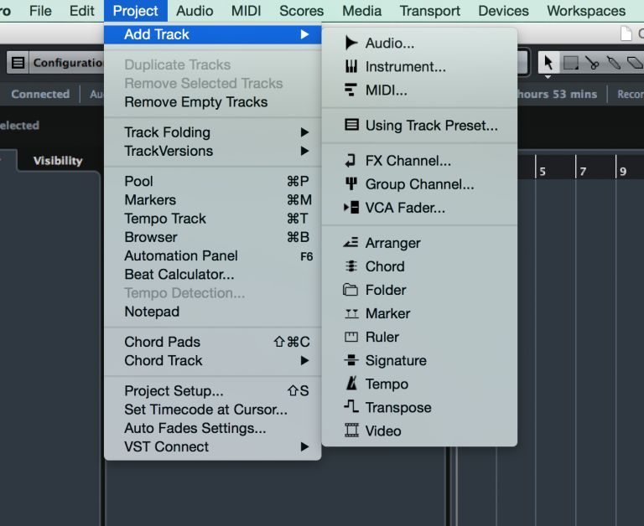
Task: Open the Markers window
Action: tap(212, 200)
